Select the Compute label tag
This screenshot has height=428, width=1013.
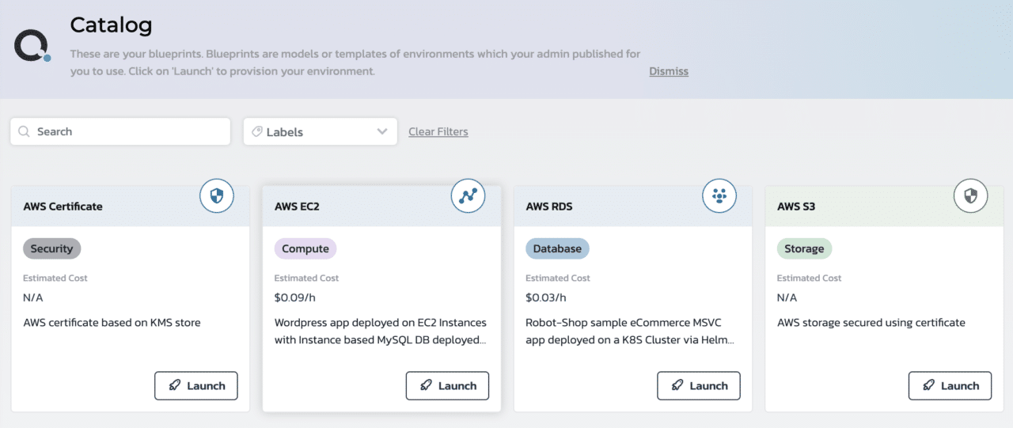point(305,248)
